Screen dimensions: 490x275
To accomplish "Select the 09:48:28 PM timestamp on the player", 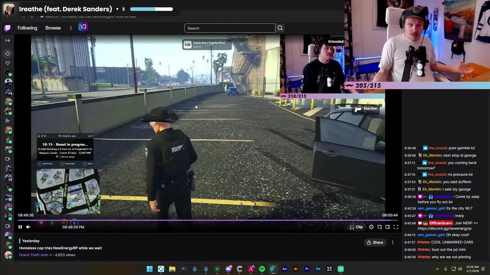I will point(73,227).
